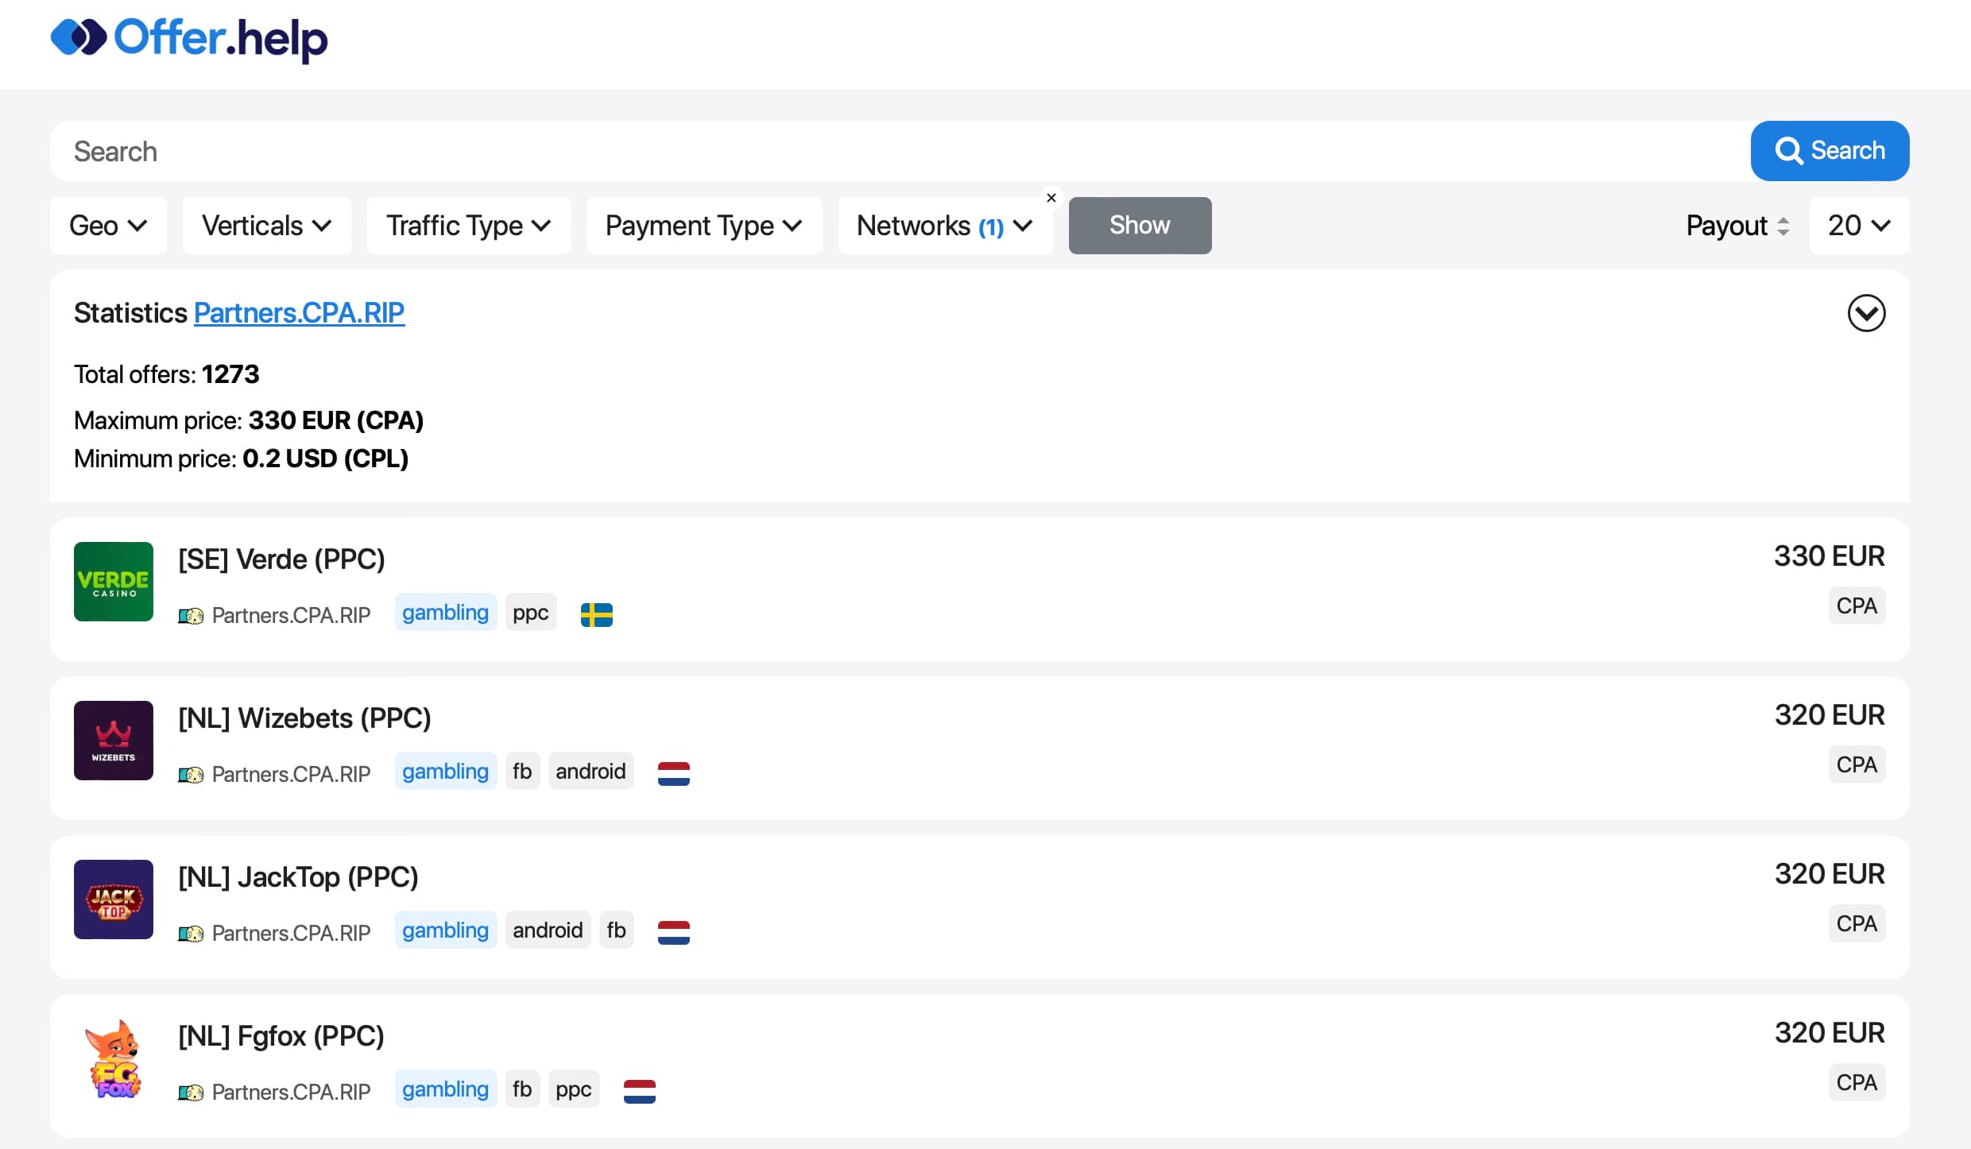Screen dimensions: 1971x1149
Task: Open the Geo dropdown filter
Action: pos(108,226)
